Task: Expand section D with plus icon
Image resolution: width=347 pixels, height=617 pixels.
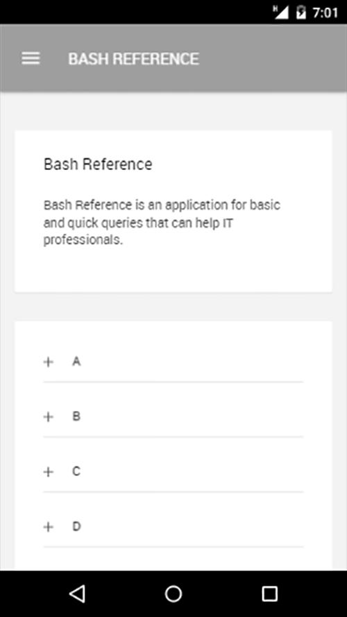Action: [x=48, y=527]
